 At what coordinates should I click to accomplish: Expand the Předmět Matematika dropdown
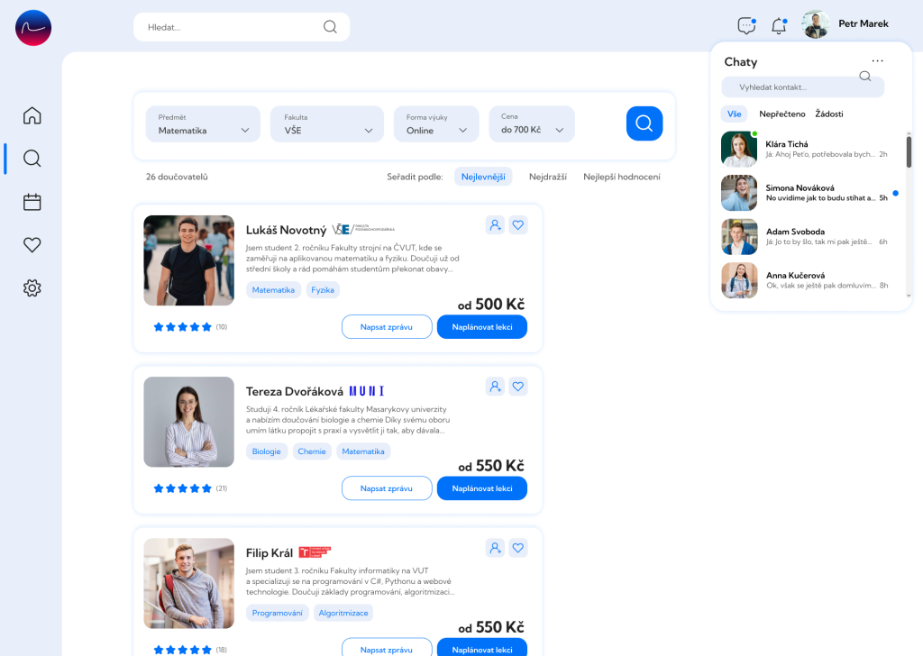click(x=203, y=124)
